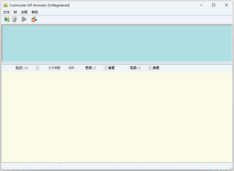
Task: Click inside the 延迟 delay input field
Action: [x=29, y=68]
